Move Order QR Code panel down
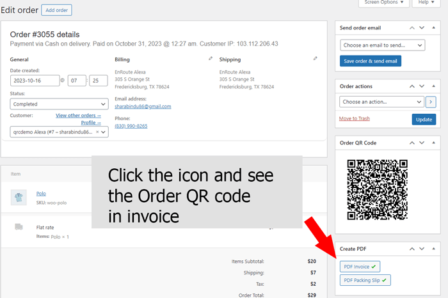The width and height of the screenshot is (448, 298). 422,143
